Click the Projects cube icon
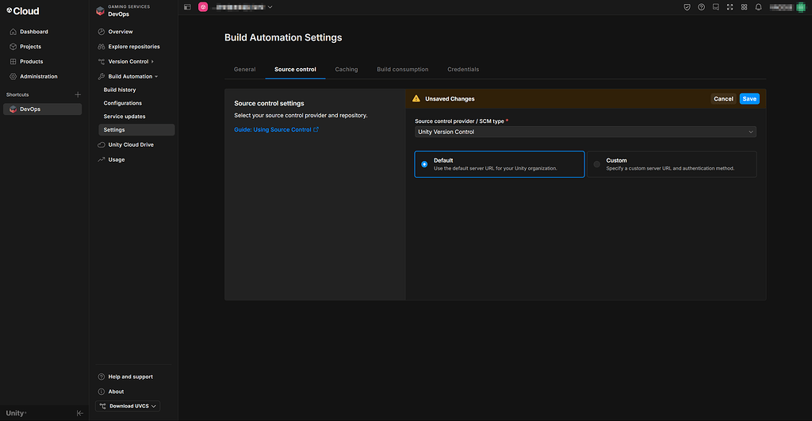This screenshot has width=812, height=421. point(13,47)
